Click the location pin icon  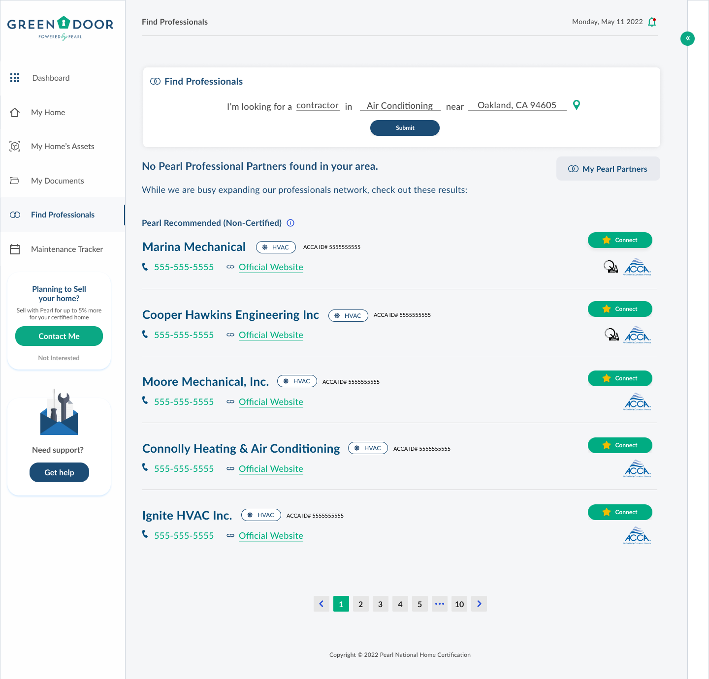[x=577, y=105]
